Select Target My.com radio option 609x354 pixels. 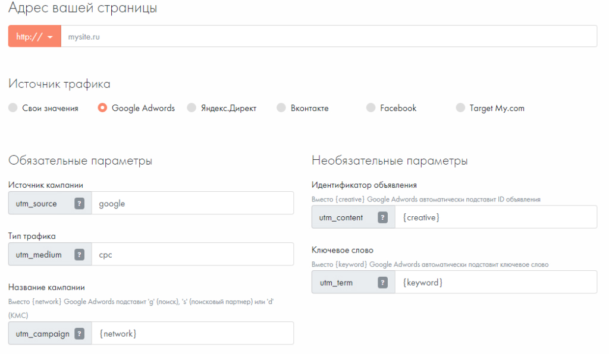pos(460,108)
